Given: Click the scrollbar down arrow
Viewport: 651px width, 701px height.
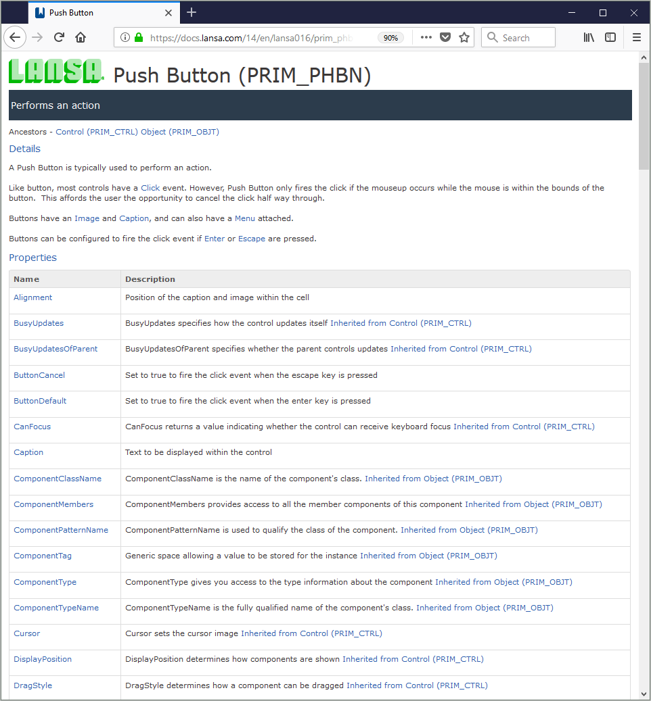Looking at the screenshot, I should click(x=644, y=694).
